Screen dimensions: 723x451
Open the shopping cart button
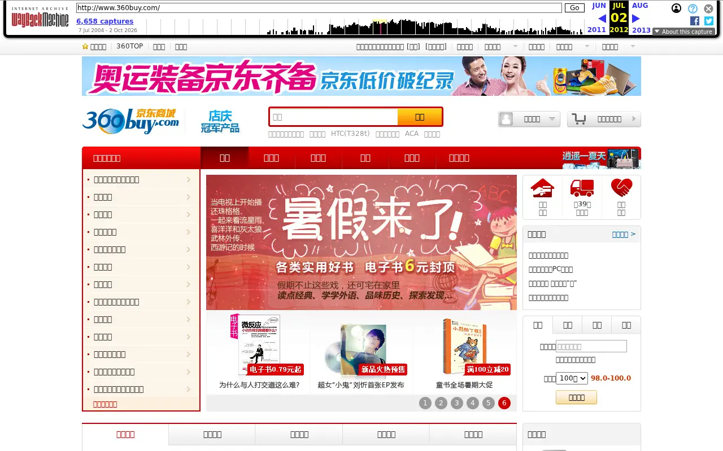point(604,119)
